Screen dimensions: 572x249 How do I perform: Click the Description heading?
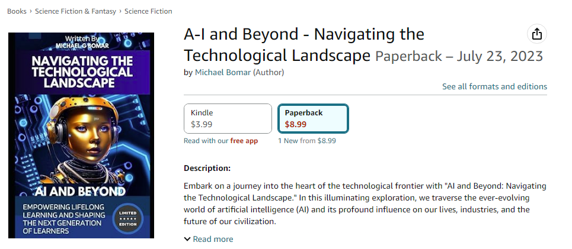(x=207, y=169)
